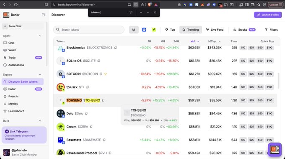Open Radar page
The image size is (285, 159).
tap(12, 89)
